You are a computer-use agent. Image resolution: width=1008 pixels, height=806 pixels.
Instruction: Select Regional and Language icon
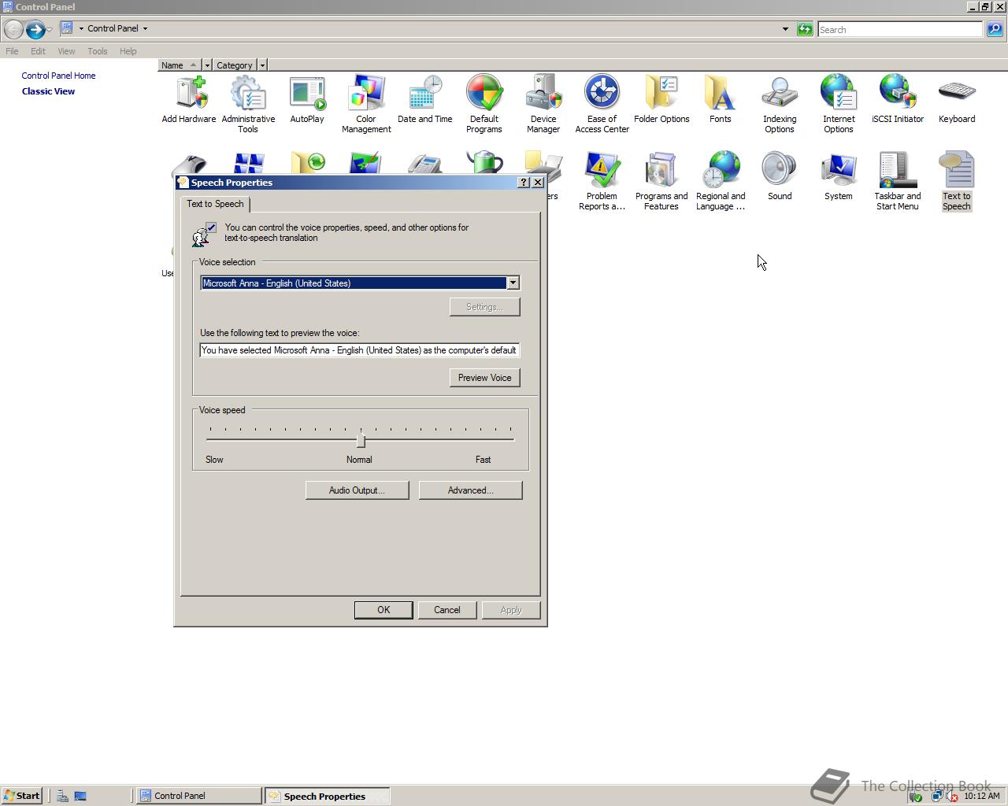pyautogui.click(x=721, y=181)
